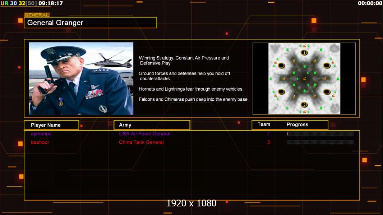
Task: Click aymanpc's loading progress bar
Action: [320, 133]
